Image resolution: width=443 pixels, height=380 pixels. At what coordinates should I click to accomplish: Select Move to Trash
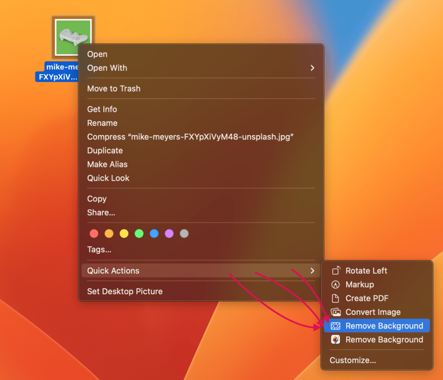(201, 89)
